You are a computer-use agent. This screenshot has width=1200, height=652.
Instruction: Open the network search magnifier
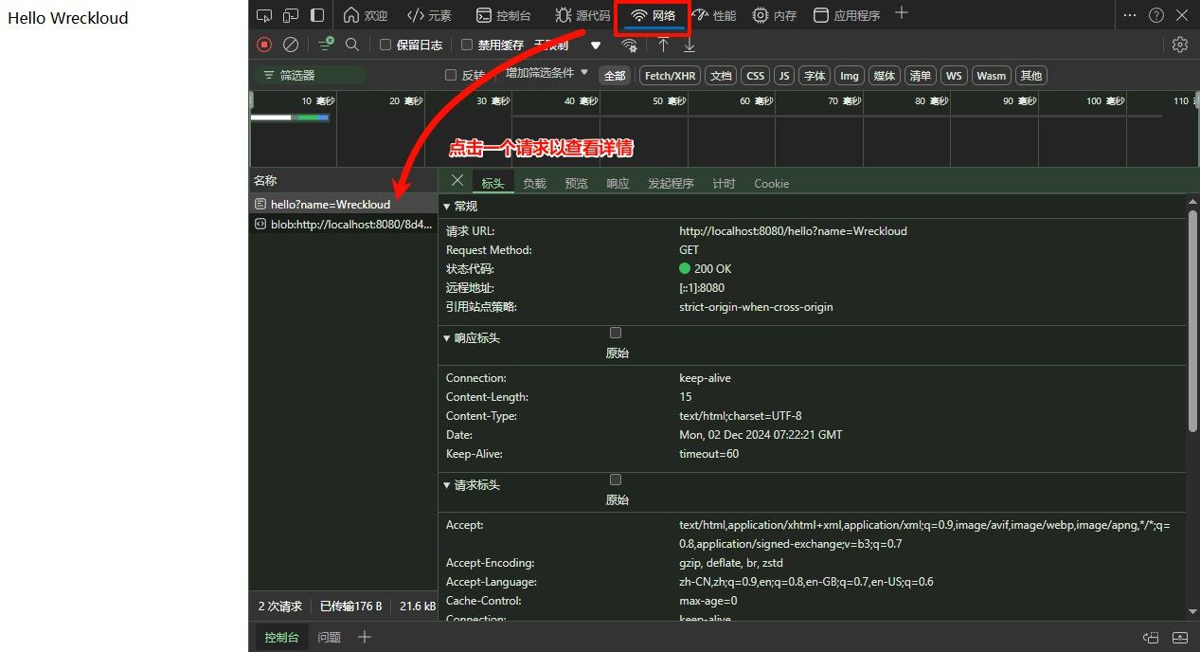[352, 45]
